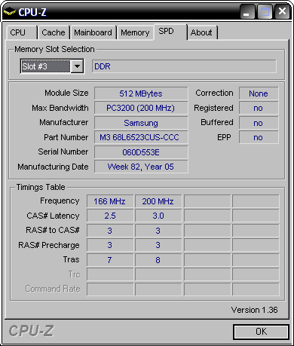Click the Part Number label
The height and width of the screenshot is (346, 294).
[66, 137]
